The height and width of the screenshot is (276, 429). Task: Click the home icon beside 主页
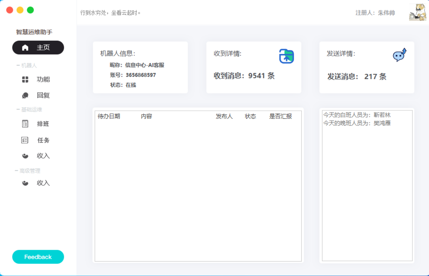coord(25,48)
